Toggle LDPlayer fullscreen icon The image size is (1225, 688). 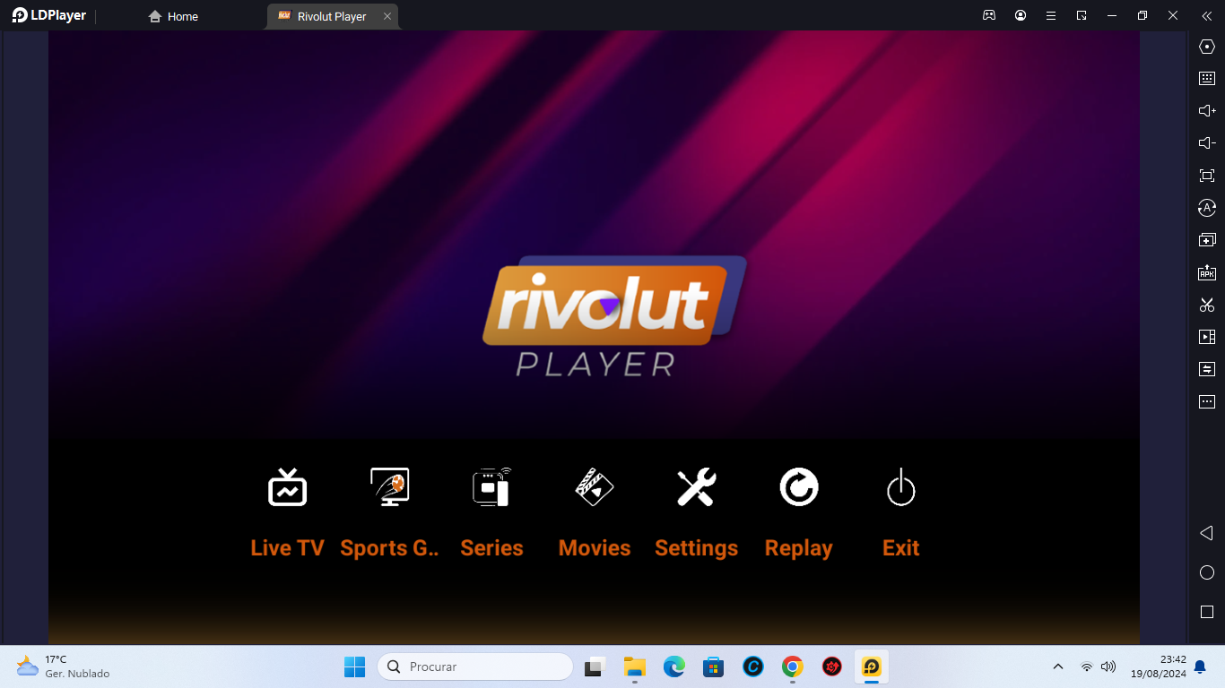coord(1207,176)
